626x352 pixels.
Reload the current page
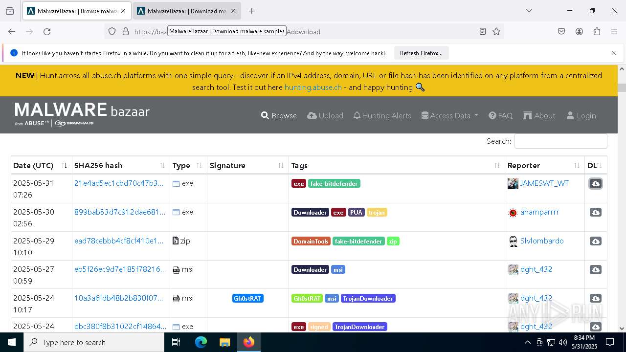pyautogui.click(x=47, y=31)
